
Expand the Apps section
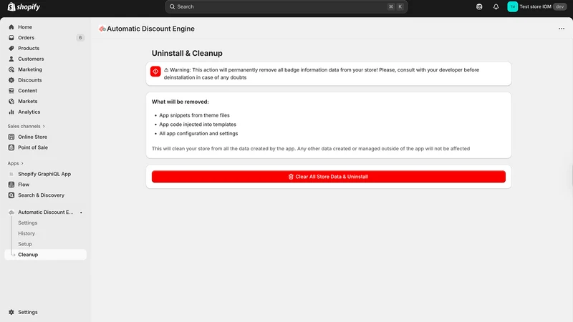click(x=15, y=163)
